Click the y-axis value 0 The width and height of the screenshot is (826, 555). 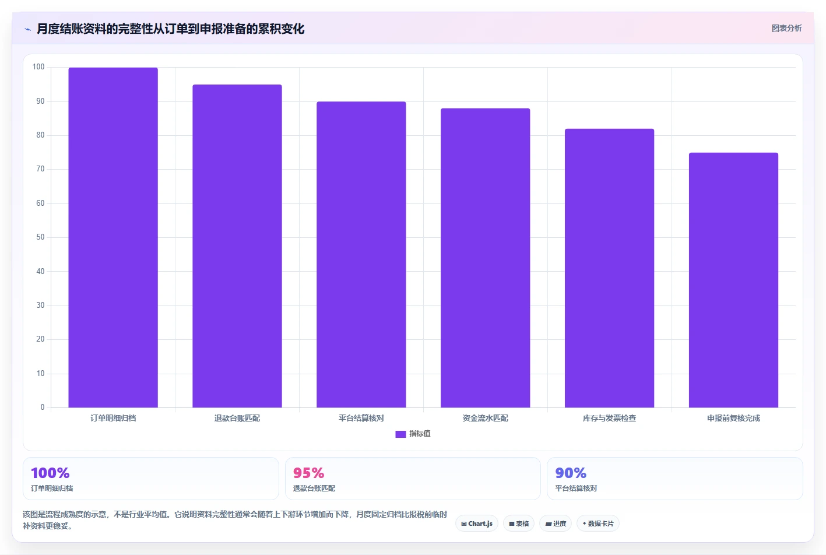coord(42,408)
